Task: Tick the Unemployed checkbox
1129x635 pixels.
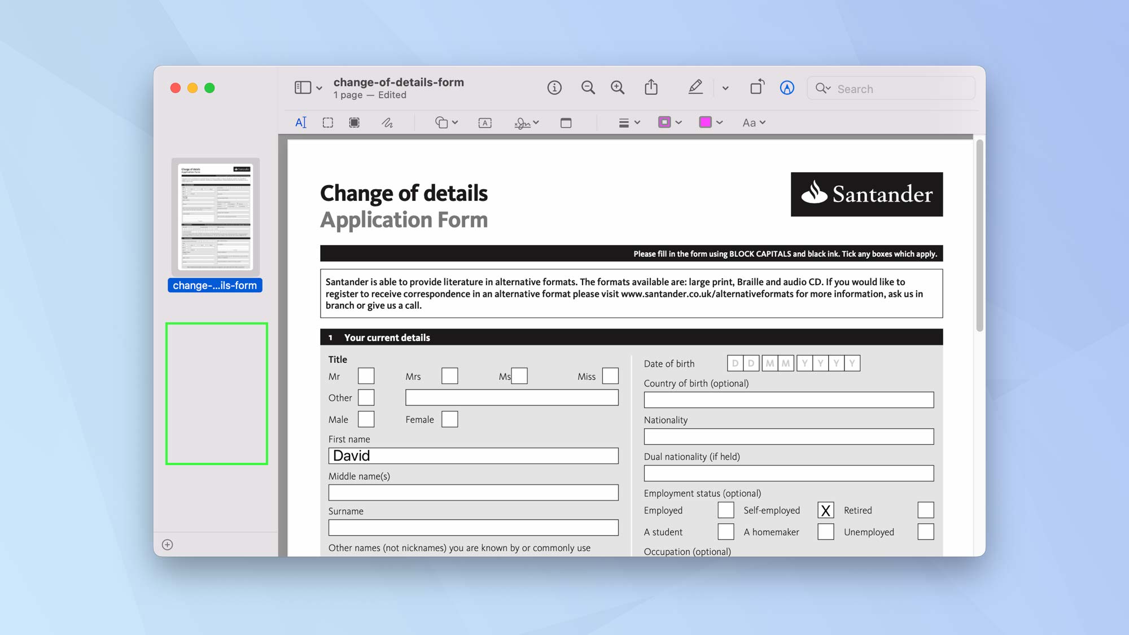Action: [x=925, y=531]
